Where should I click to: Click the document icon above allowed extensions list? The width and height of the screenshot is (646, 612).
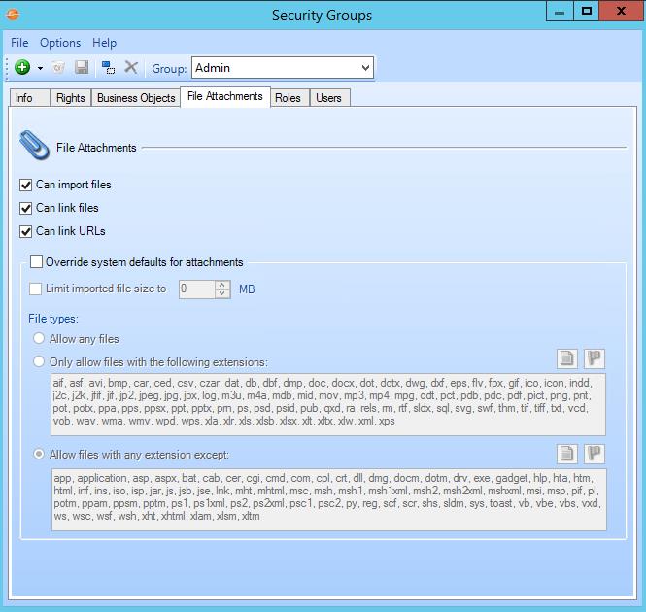(567, 358)
